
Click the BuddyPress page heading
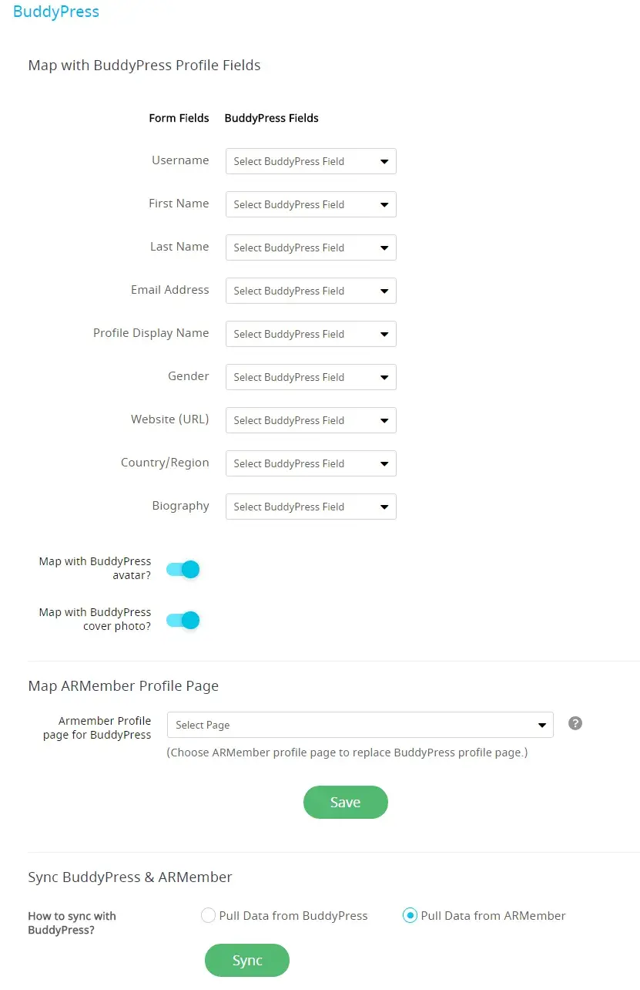pos(56,12)
